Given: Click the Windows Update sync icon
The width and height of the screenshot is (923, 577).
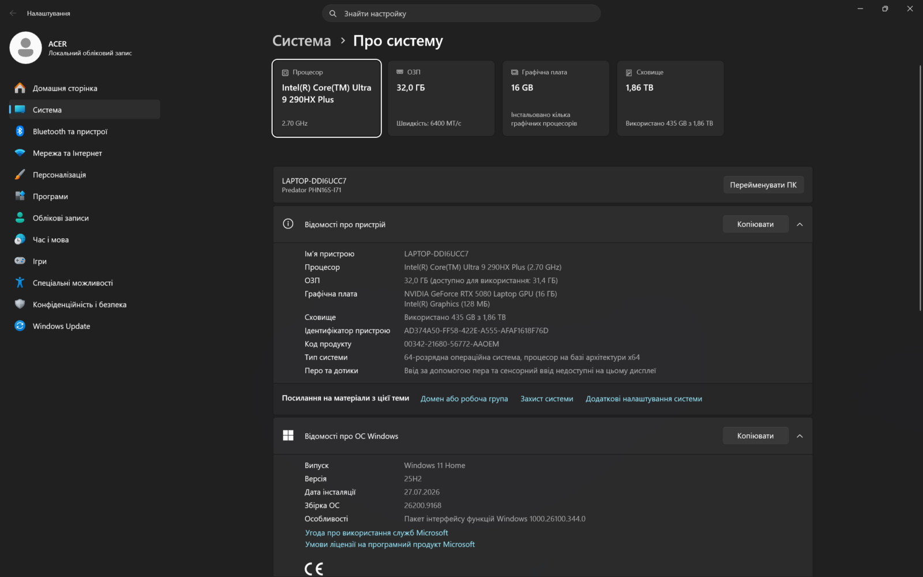Looking at the screenshot, I should coord(20,326).
